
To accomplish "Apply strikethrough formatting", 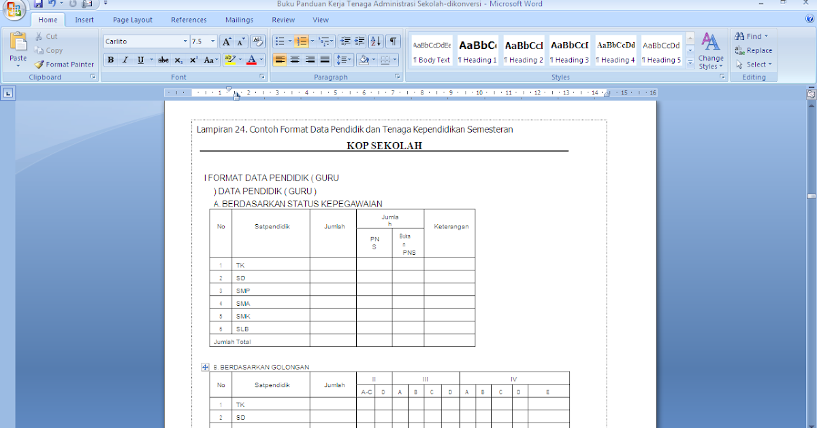I will click(162, 60).
